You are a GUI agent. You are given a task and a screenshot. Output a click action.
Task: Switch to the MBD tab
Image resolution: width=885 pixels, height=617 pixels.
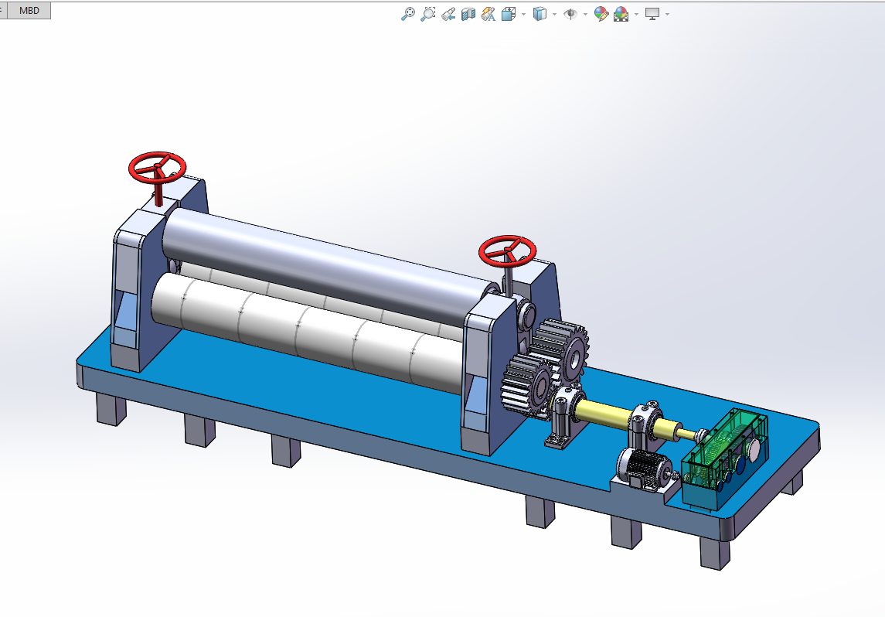(29, 10)
